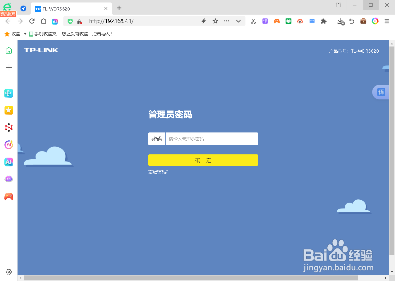Launch the sidebar game controller app
395x281 pixels.
[9, 196]
